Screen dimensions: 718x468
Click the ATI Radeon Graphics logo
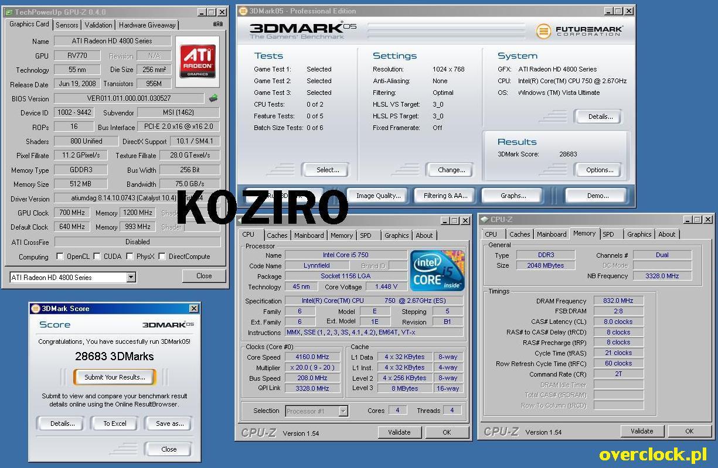[x=197, y=62]
